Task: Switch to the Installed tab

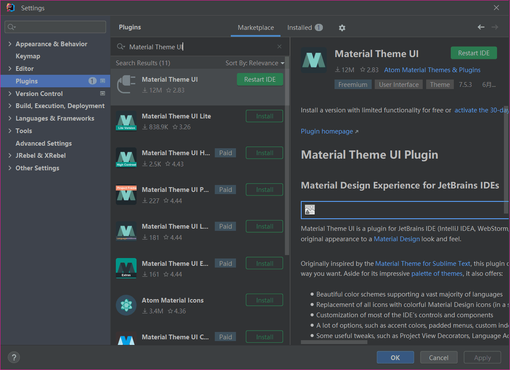Action: [305, 28]
